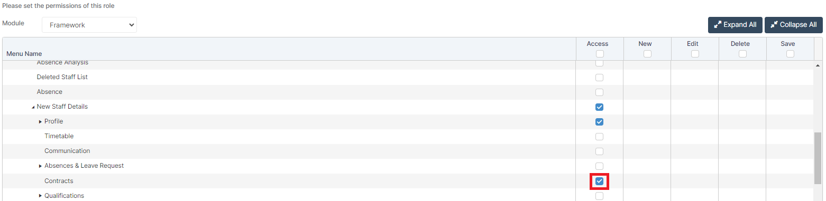Enable Access for Deleted Staff List
The width and height of the screenshot is (826, 201).
click(x=599, y=78)
